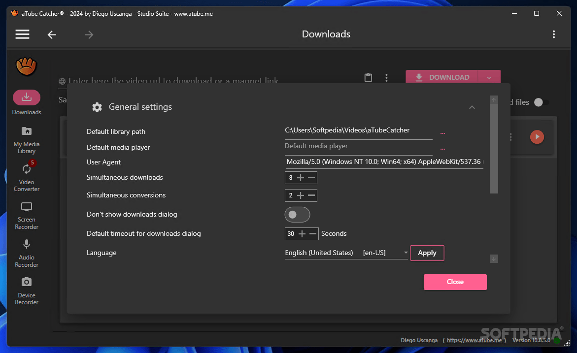577x353 pixels.
Task: Open the Video Converter
Action: click(27, 177)
